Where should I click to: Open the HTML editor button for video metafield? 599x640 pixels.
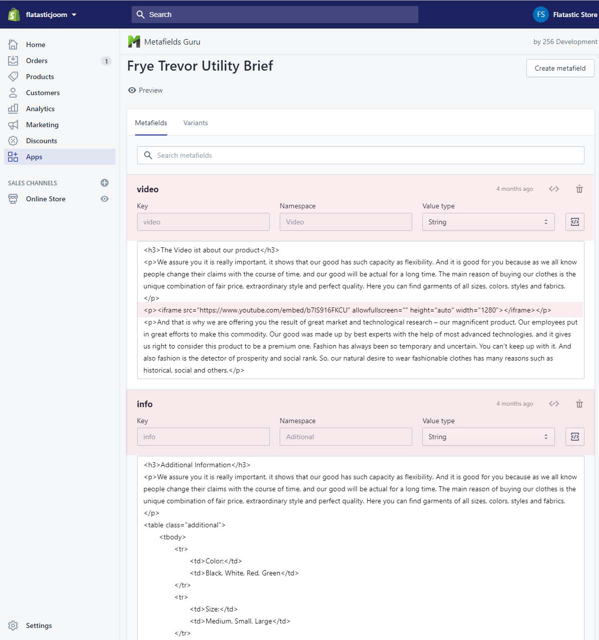point(574,222)
